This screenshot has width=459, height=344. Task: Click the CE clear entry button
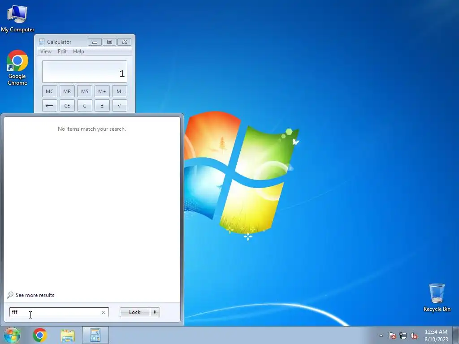coord(67,106)
